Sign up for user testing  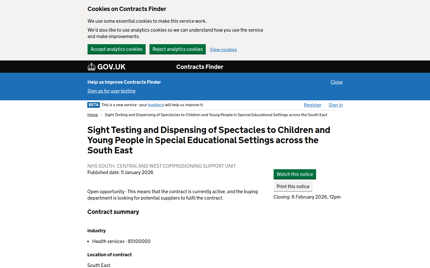point(111,91)
